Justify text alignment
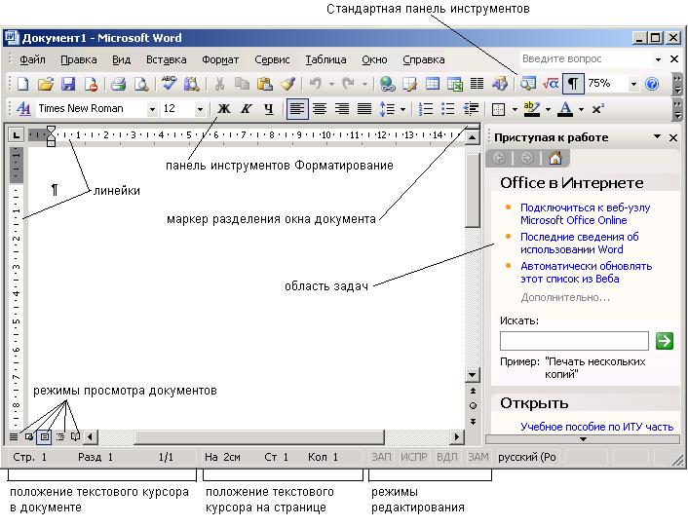 tap(364, 108)
